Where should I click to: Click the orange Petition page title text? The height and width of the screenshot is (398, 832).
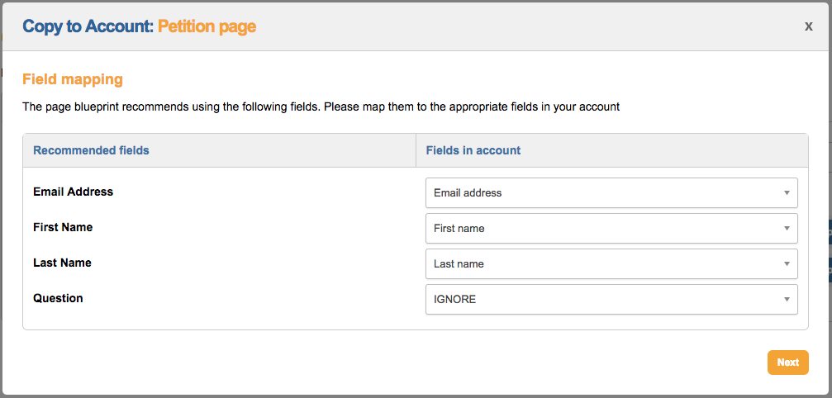(207, 26)
